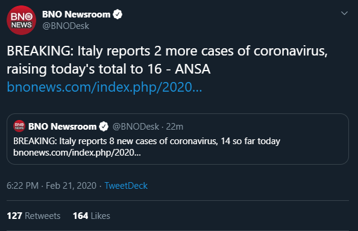
Task: Click the Retweets label text
Action: (42, 216)
